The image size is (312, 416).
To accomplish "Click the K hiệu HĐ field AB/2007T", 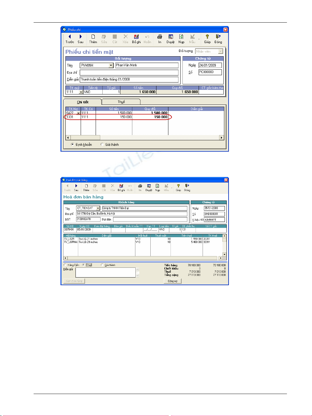I will point(214,219).
